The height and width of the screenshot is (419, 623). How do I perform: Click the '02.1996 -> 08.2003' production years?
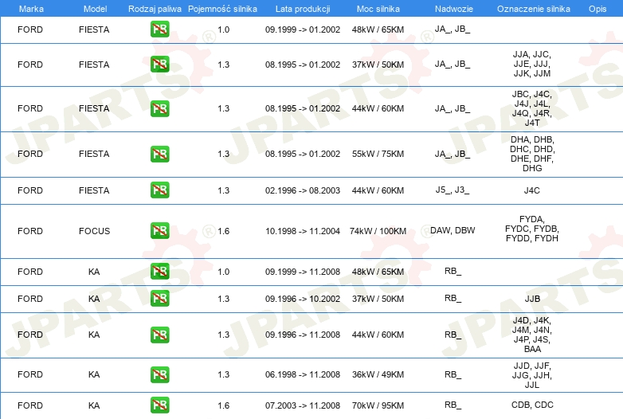tap(303, 190)
